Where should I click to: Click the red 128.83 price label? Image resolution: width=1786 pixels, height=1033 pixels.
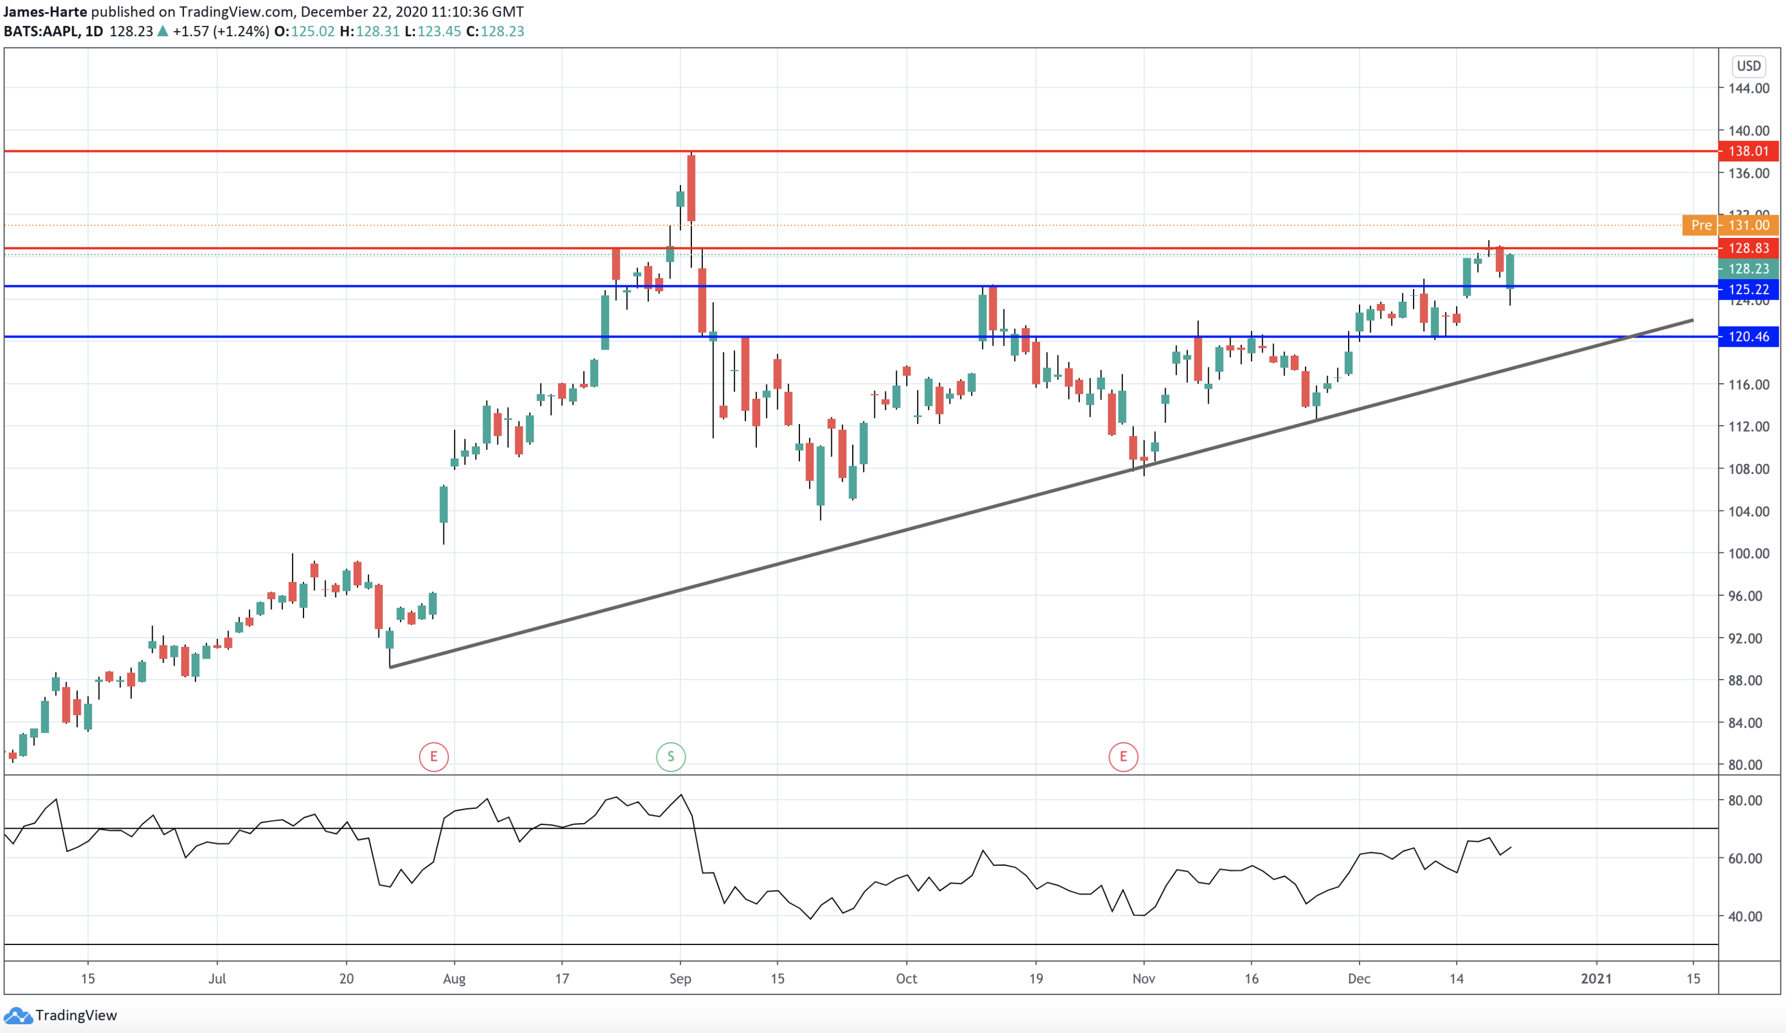click(1748, 248)
